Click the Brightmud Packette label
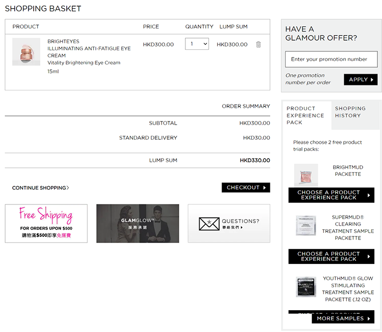The height and width of the screenshot is (332, 382). click(348, 171)
